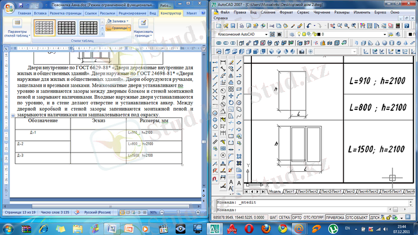Toggle ОРТО mode in AutoCAD status bar
Screen dimensions: 418x235
[x=297, y=216]
